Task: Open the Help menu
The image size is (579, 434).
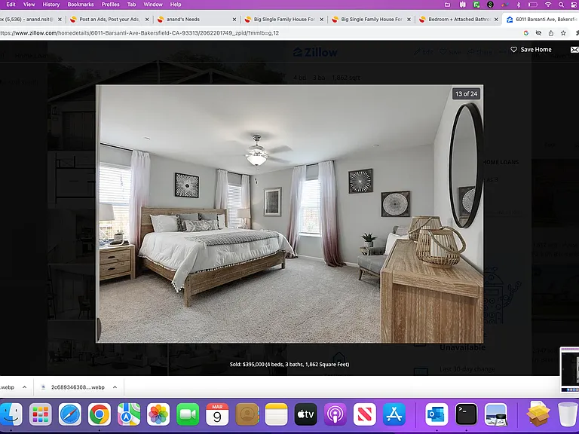Action: coord(176,5)
